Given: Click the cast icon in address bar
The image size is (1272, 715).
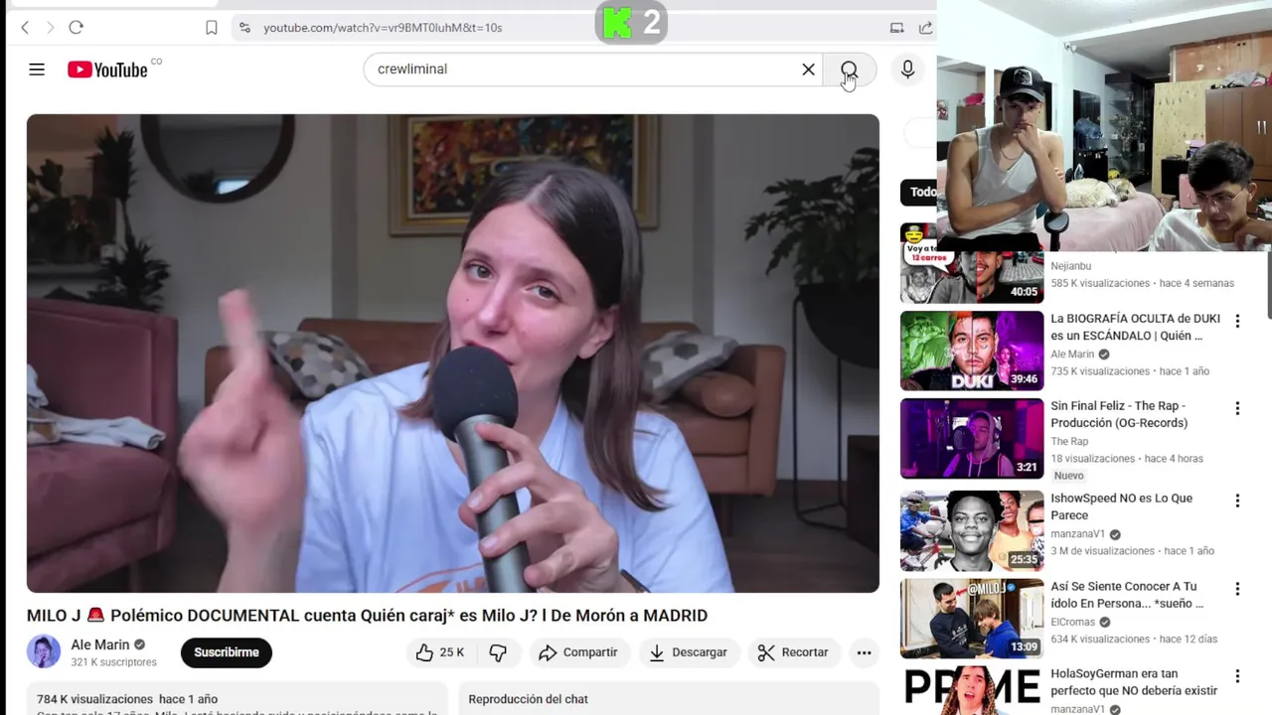Looking at the screenshot, I should pyautogui.click(x=896, y=28).
